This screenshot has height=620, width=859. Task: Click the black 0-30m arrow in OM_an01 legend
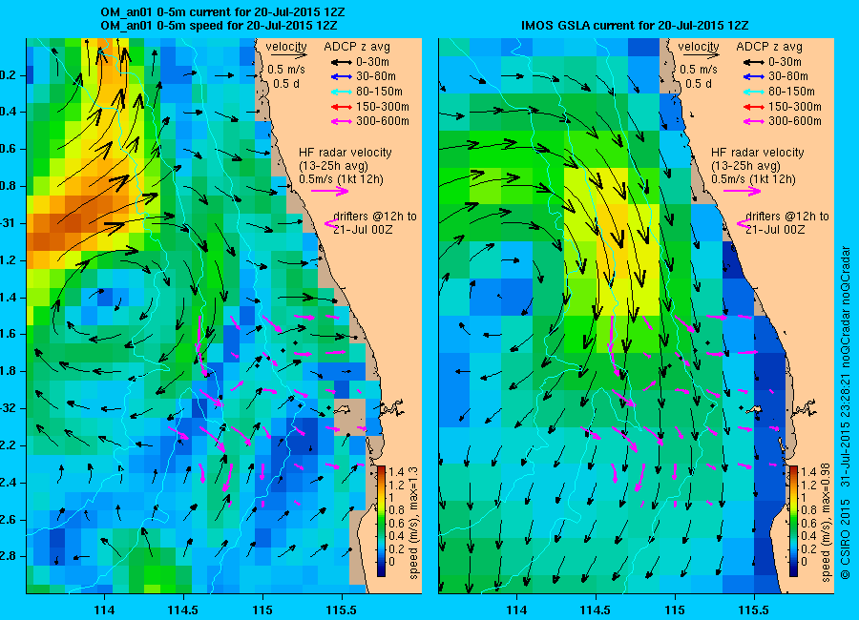342,62
